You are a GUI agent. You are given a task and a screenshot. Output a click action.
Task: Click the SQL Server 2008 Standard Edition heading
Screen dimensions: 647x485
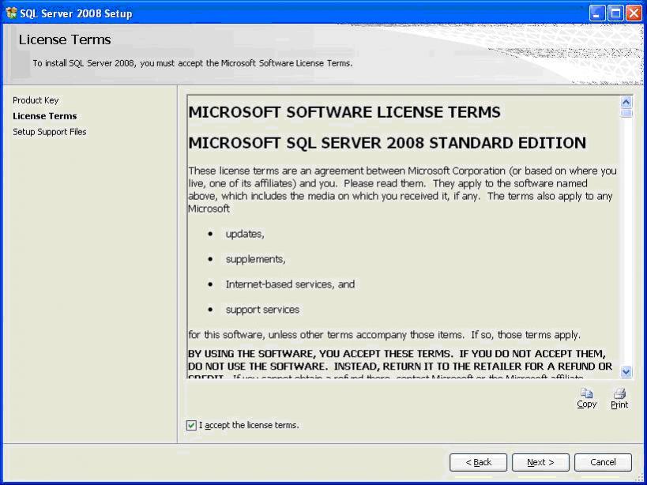pyautogui.click(x=387, y=143)
